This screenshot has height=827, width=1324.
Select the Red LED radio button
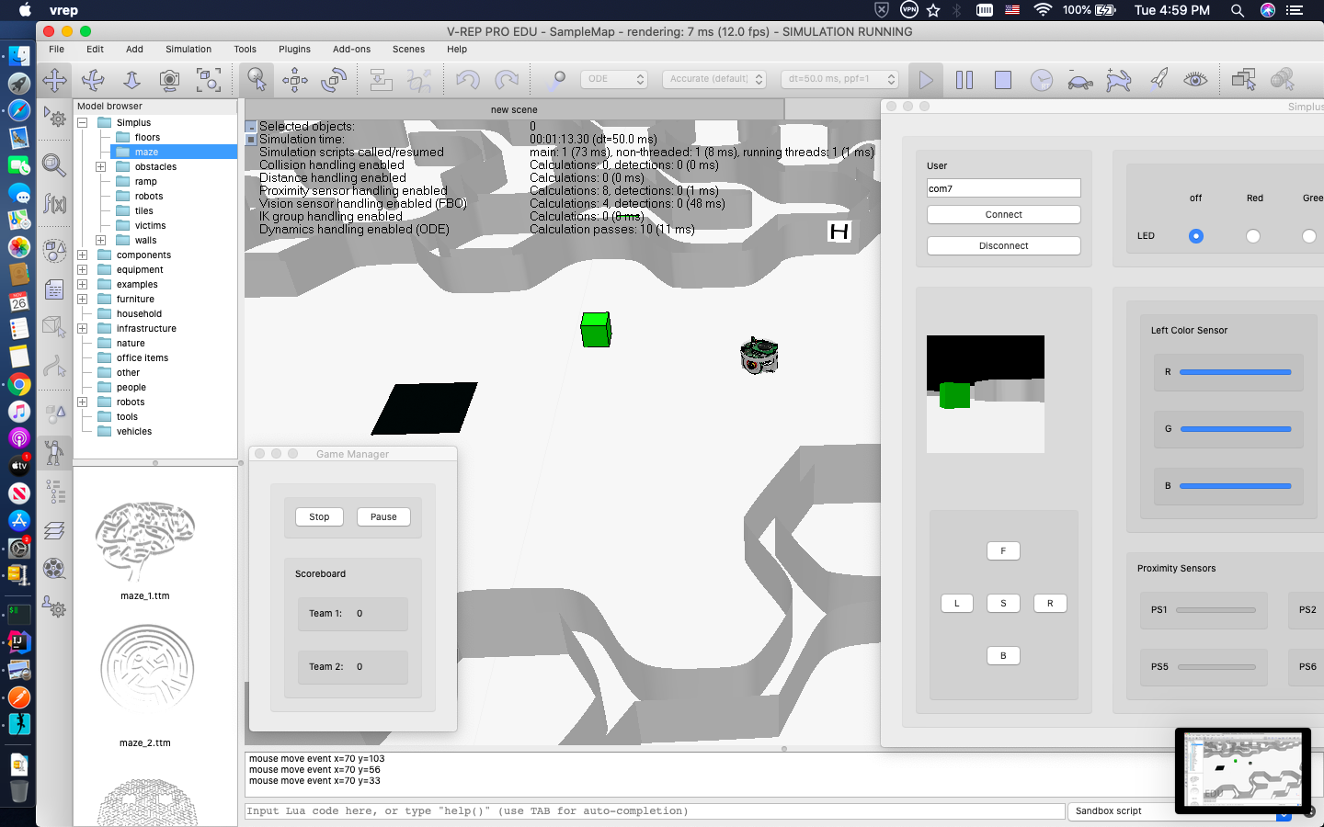click(1253, 236)
